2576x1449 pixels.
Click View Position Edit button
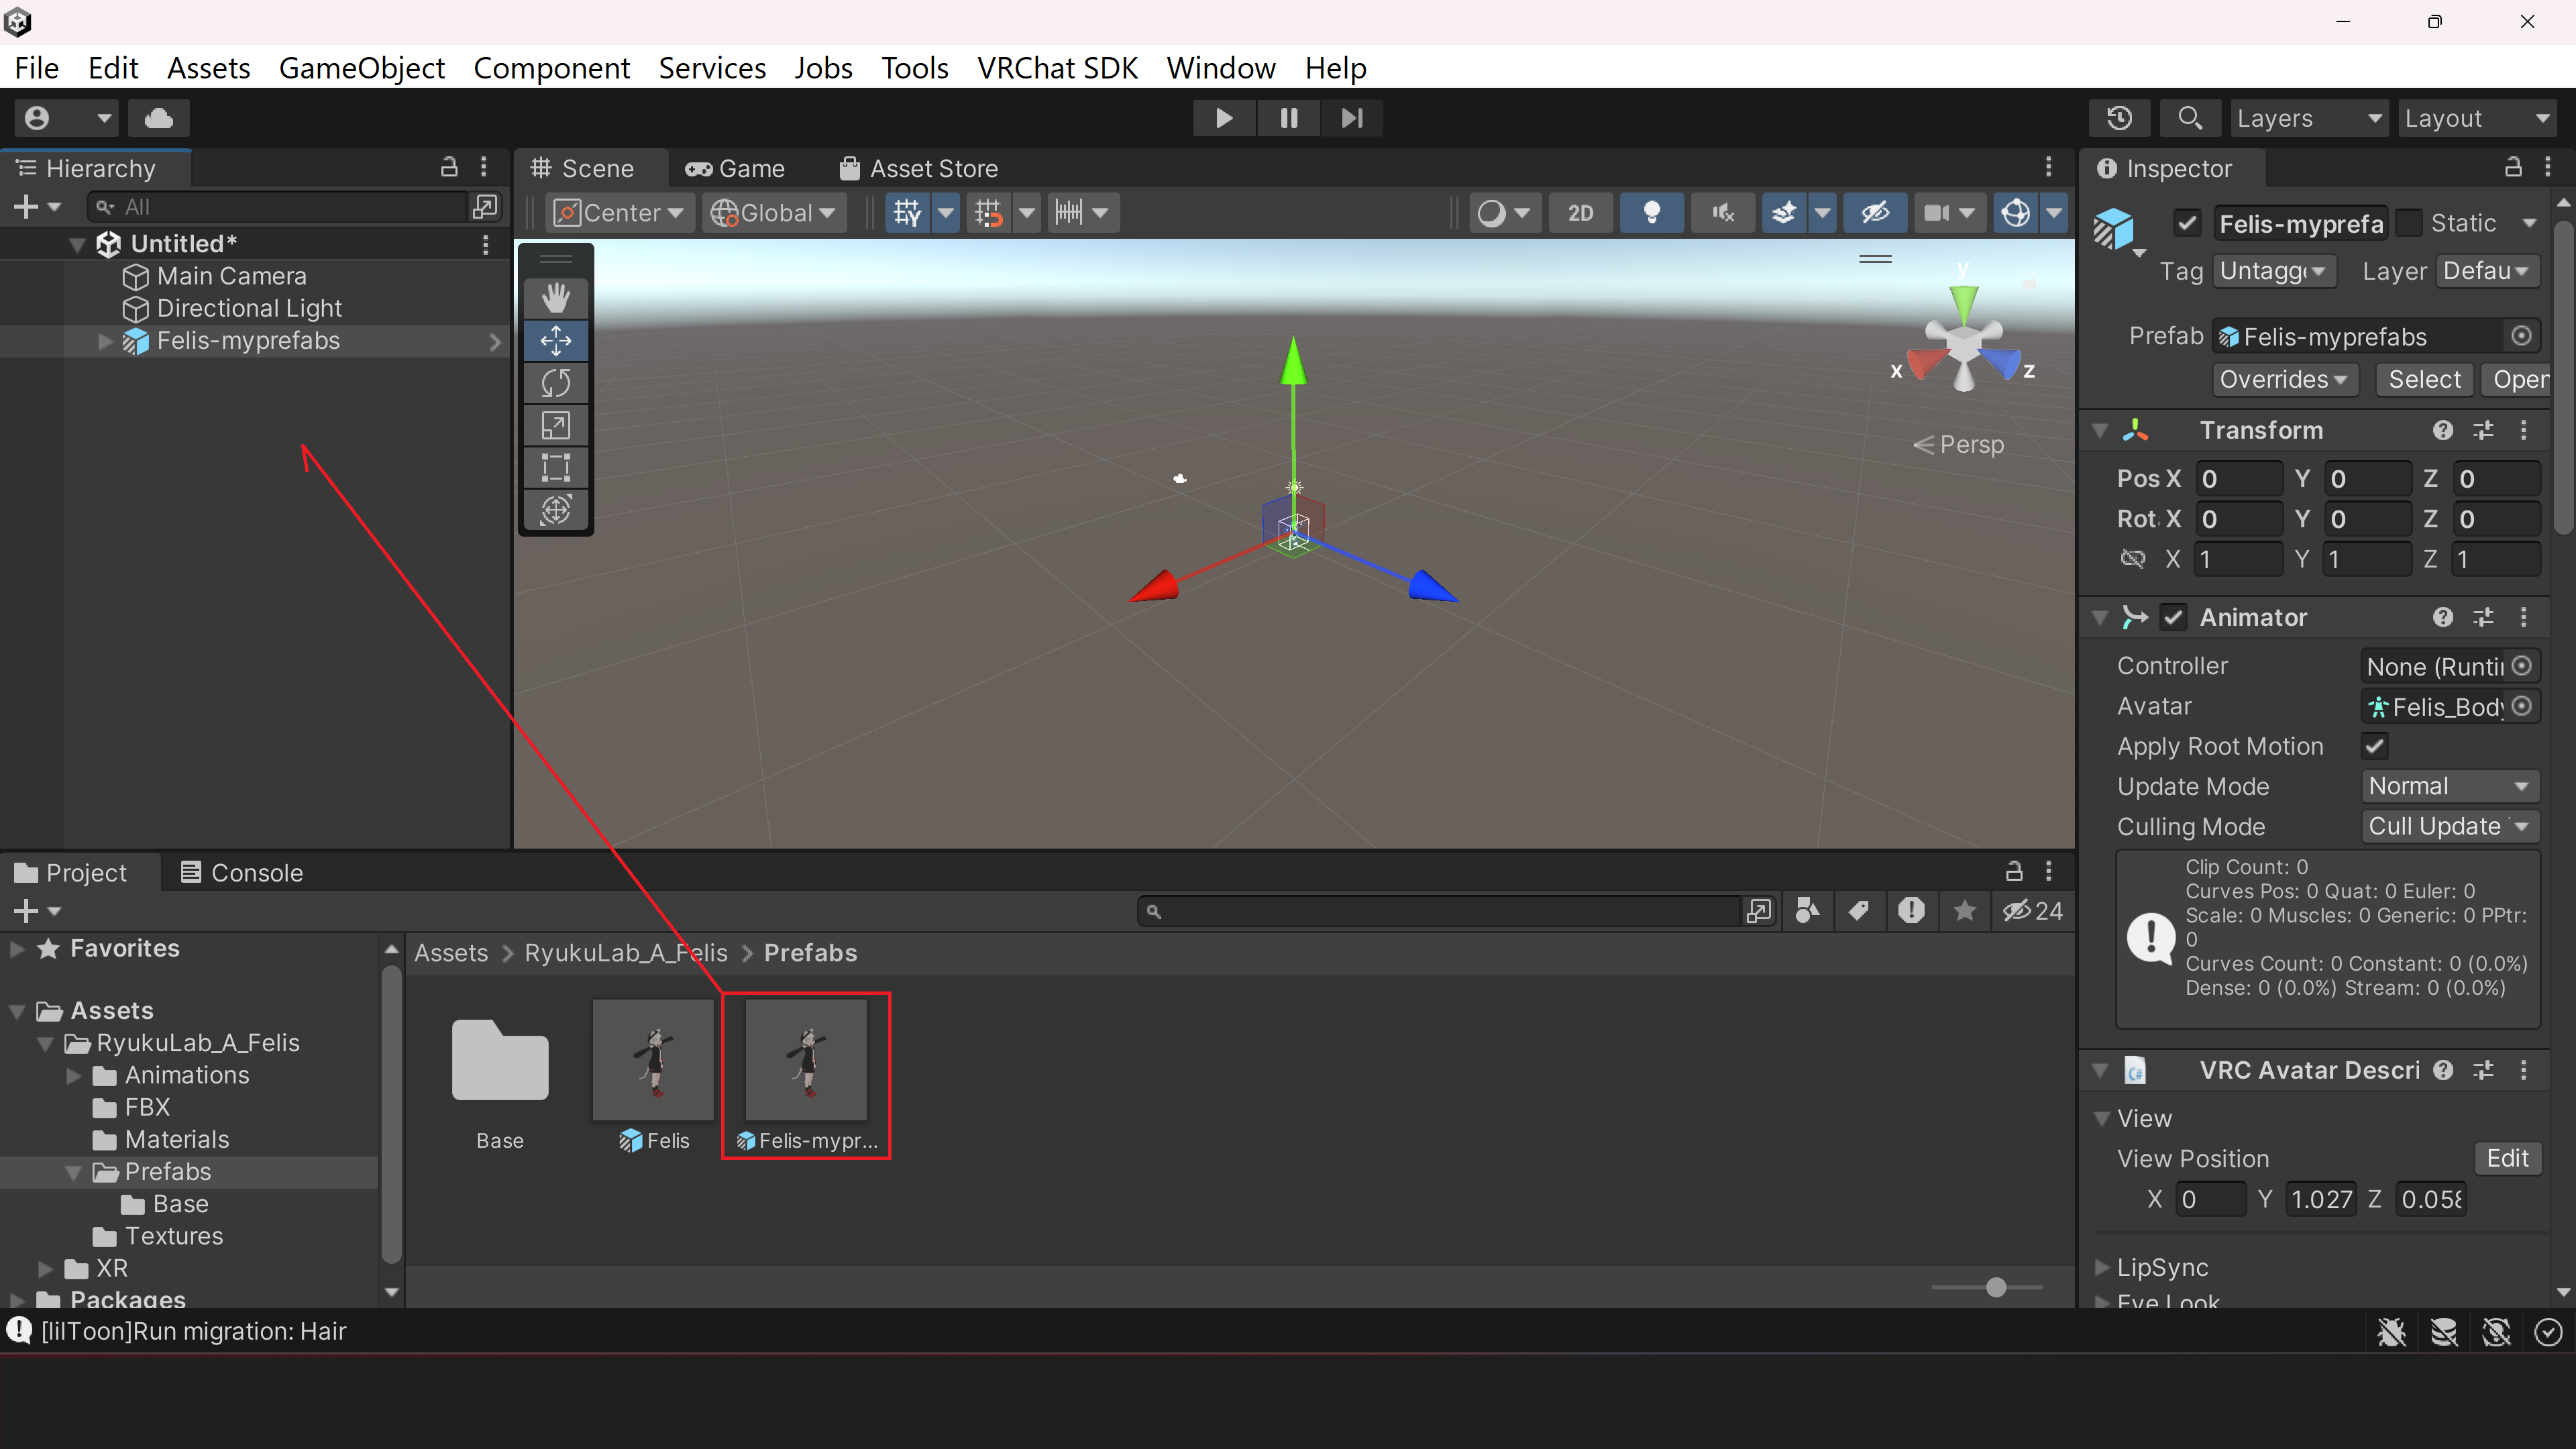pyautogui.click(x=2507, y=1158)
